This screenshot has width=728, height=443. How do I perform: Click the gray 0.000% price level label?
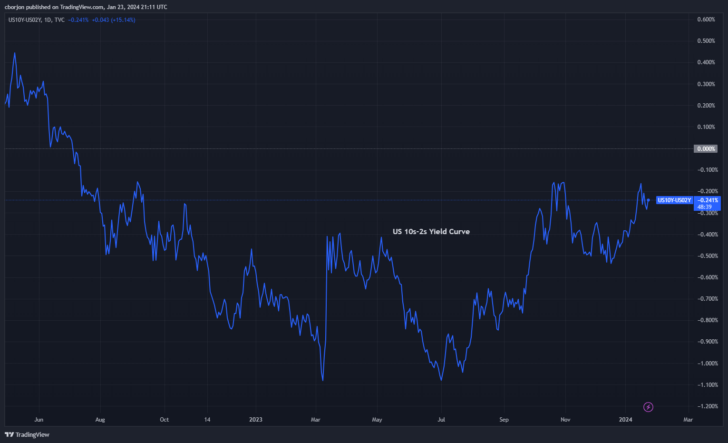[x=706, y=149]
